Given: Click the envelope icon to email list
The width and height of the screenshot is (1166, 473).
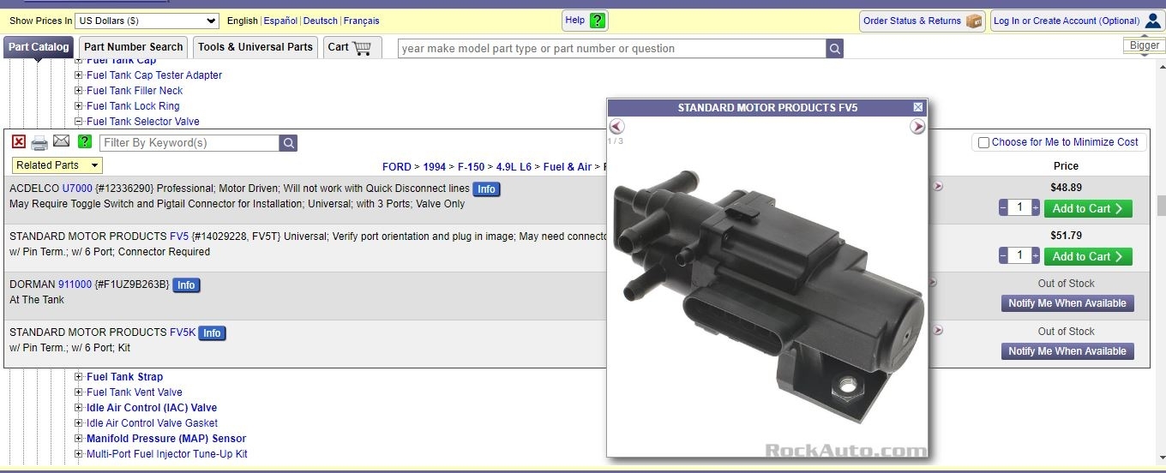Looking at the screenshot, I should (61, 141).
